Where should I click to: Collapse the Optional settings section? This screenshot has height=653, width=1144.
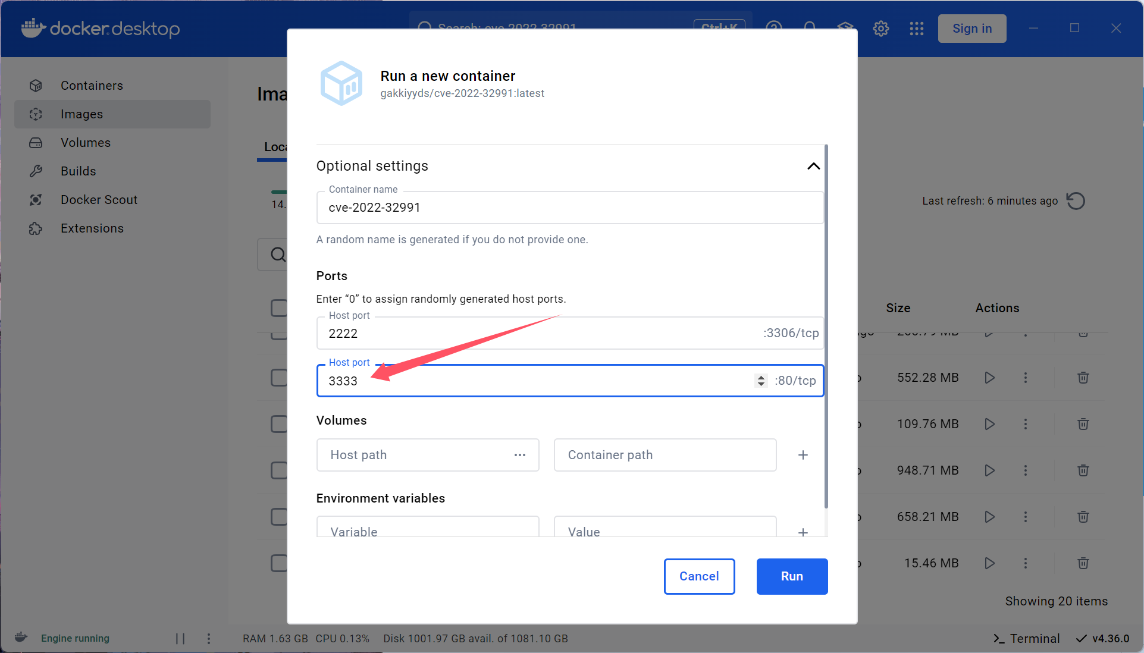pos(813,166)
